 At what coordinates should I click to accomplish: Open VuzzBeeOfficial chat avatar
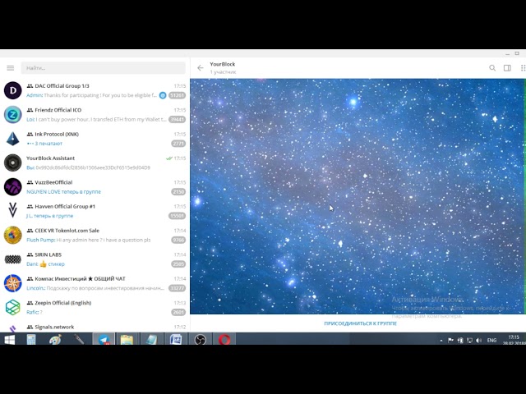coord(13,187)
